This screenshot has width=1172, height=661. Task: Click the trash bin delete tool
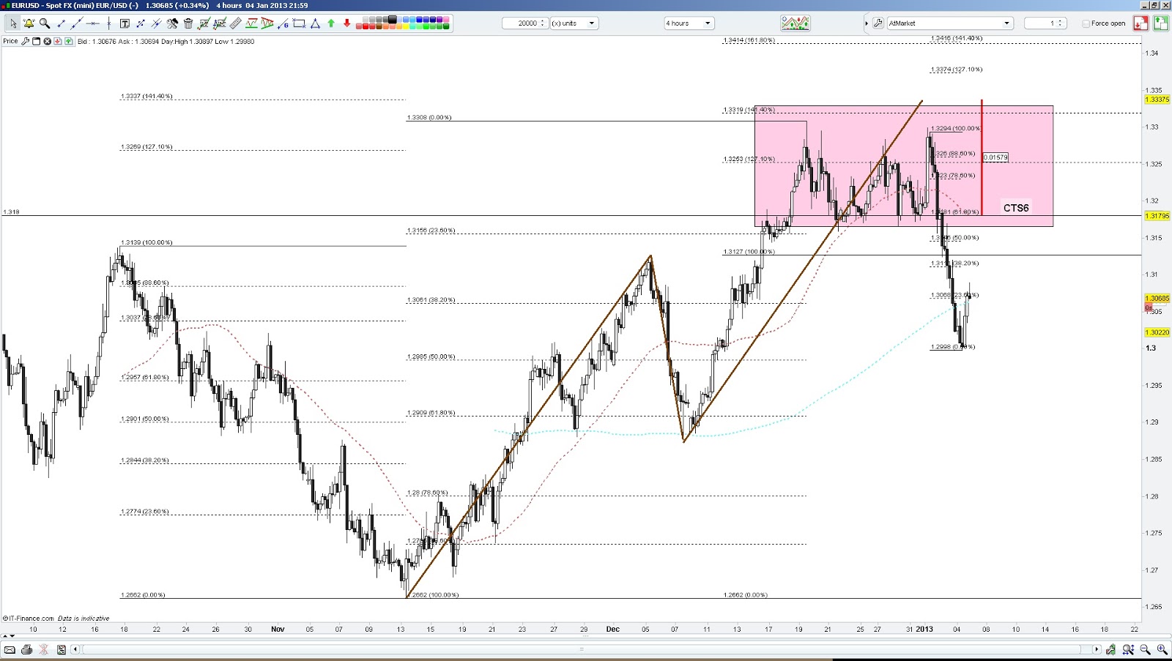(188, 23)
